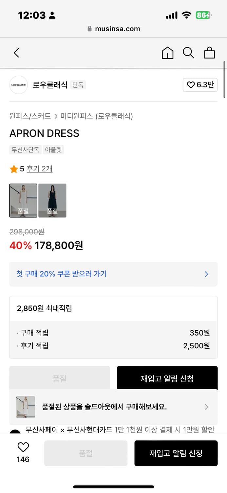Expand the 첫 구매 20% coupon banner chevron
Screen dimensions: 227x493
tap(206, 274)
